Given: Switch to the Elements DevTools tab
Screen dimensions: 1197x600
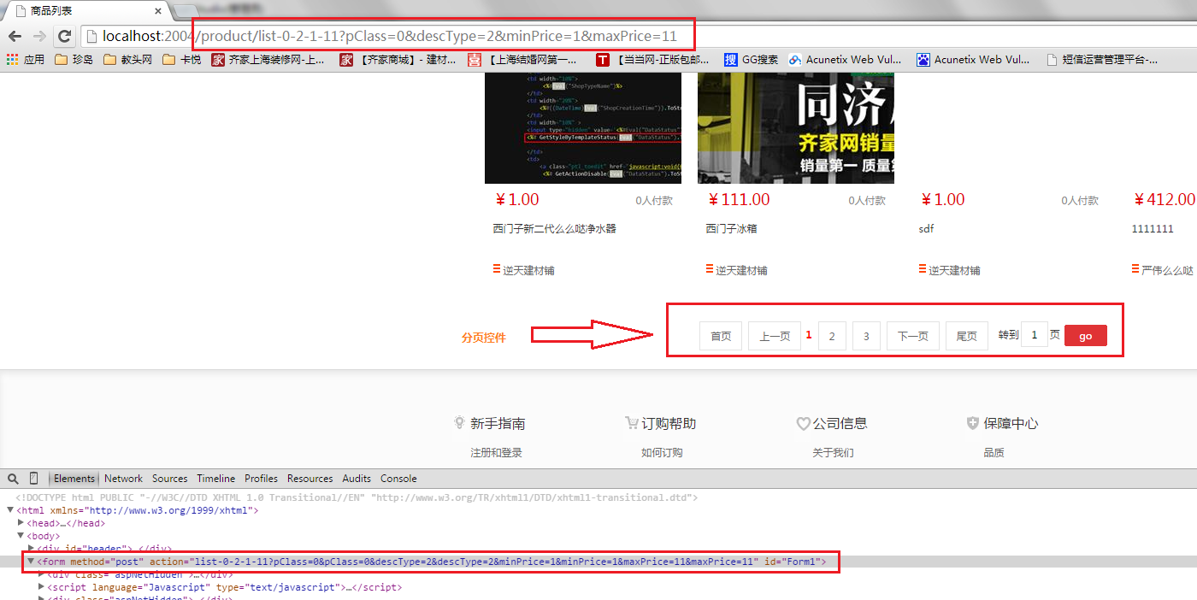Looking at the screenshot, I should (74, 479).
